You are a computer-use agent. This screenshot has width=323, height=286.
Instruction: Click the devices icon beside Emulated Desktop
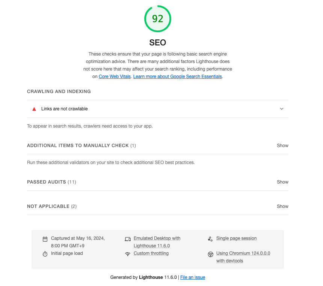click(128, 239)
